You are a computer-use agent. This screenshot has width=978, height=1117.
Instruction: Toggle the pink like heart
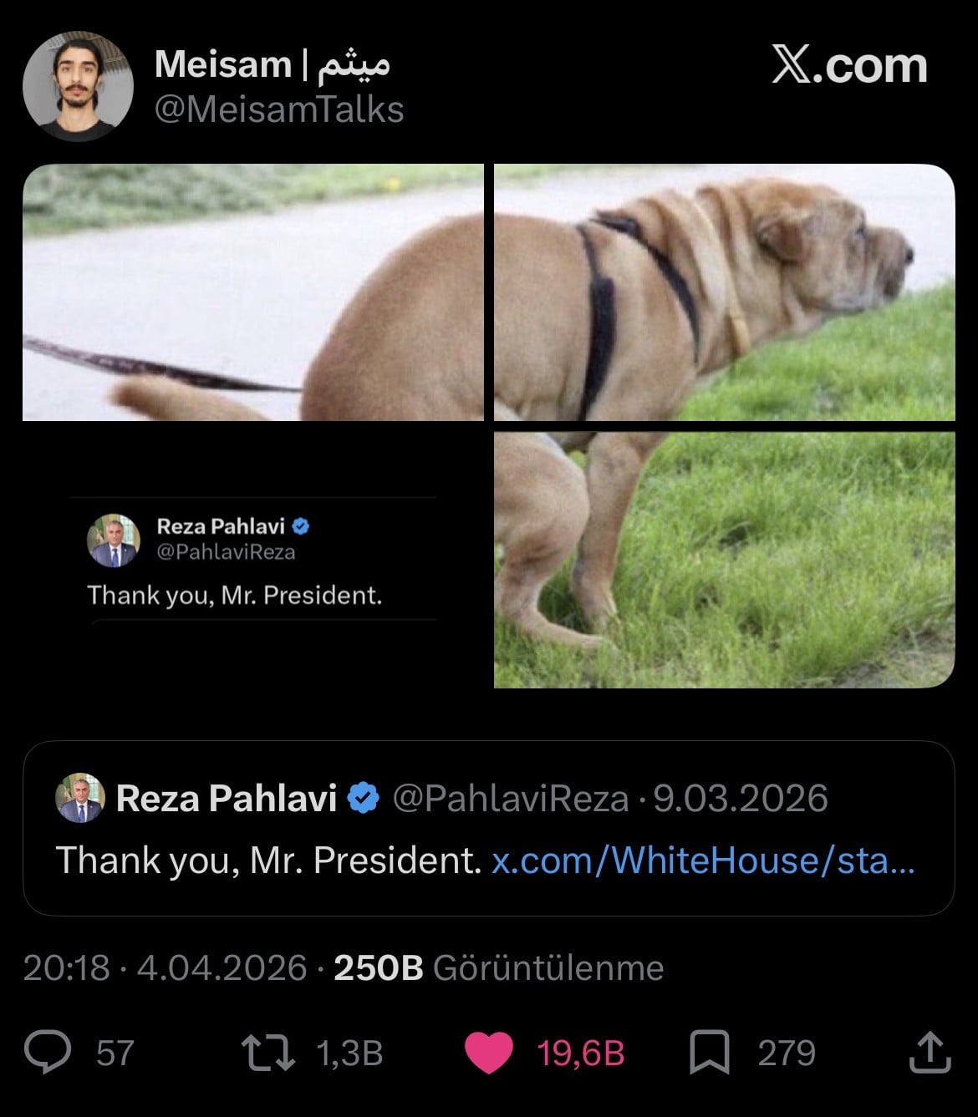[489, 1053]
